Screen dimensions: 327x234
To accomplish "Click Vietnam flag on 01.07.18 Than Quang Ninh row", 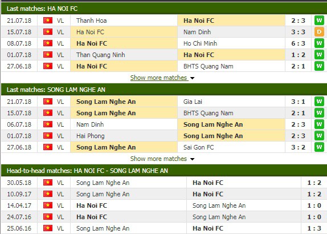I will coord(48,55).
